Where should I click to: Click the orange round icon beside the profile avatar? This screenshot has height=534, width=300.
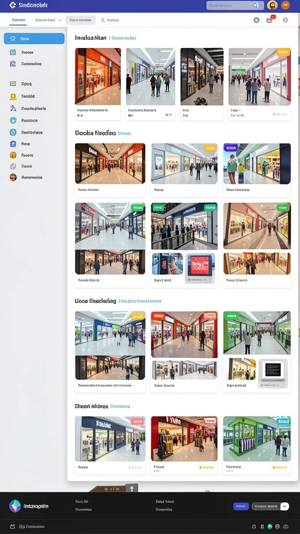tap(285, 5)
